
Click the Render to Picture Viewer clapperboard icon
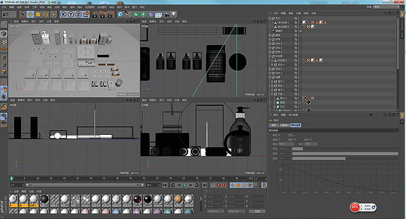pos(104,14)
